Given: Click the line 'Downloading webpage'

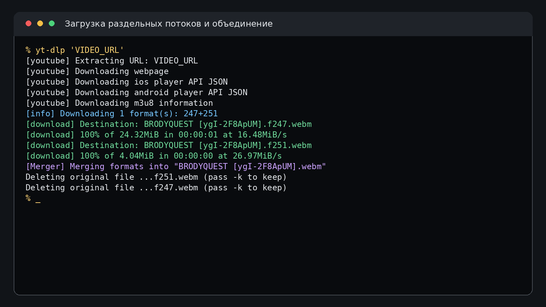Looking at the screenshot, I should (x=97, y=71).
